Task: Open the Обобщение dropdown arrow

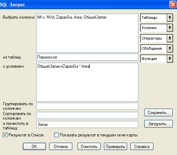Action: (x=170, y=48)
